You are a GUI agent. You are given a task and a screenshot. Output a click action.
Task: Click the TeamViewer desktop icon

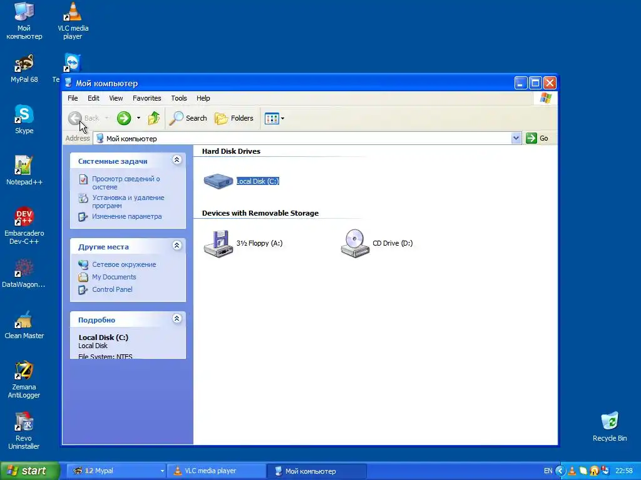(72, 63)
